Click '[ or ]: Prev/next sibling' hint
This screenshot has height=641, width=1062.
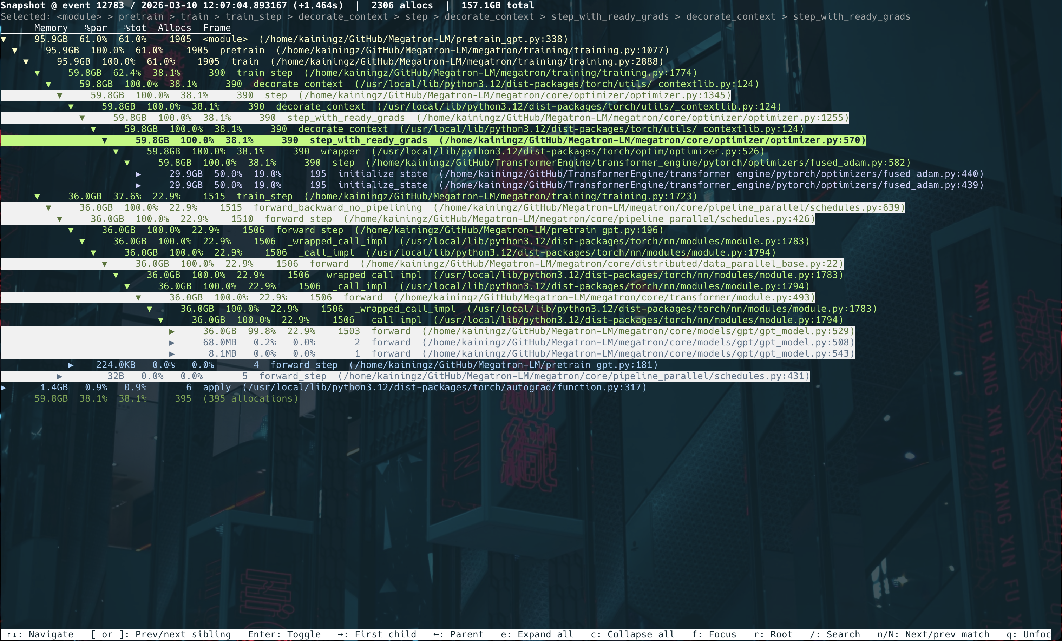tap(161, 635)
